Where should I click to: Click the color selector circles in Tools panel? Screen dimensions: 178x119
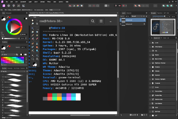point(35,64)
